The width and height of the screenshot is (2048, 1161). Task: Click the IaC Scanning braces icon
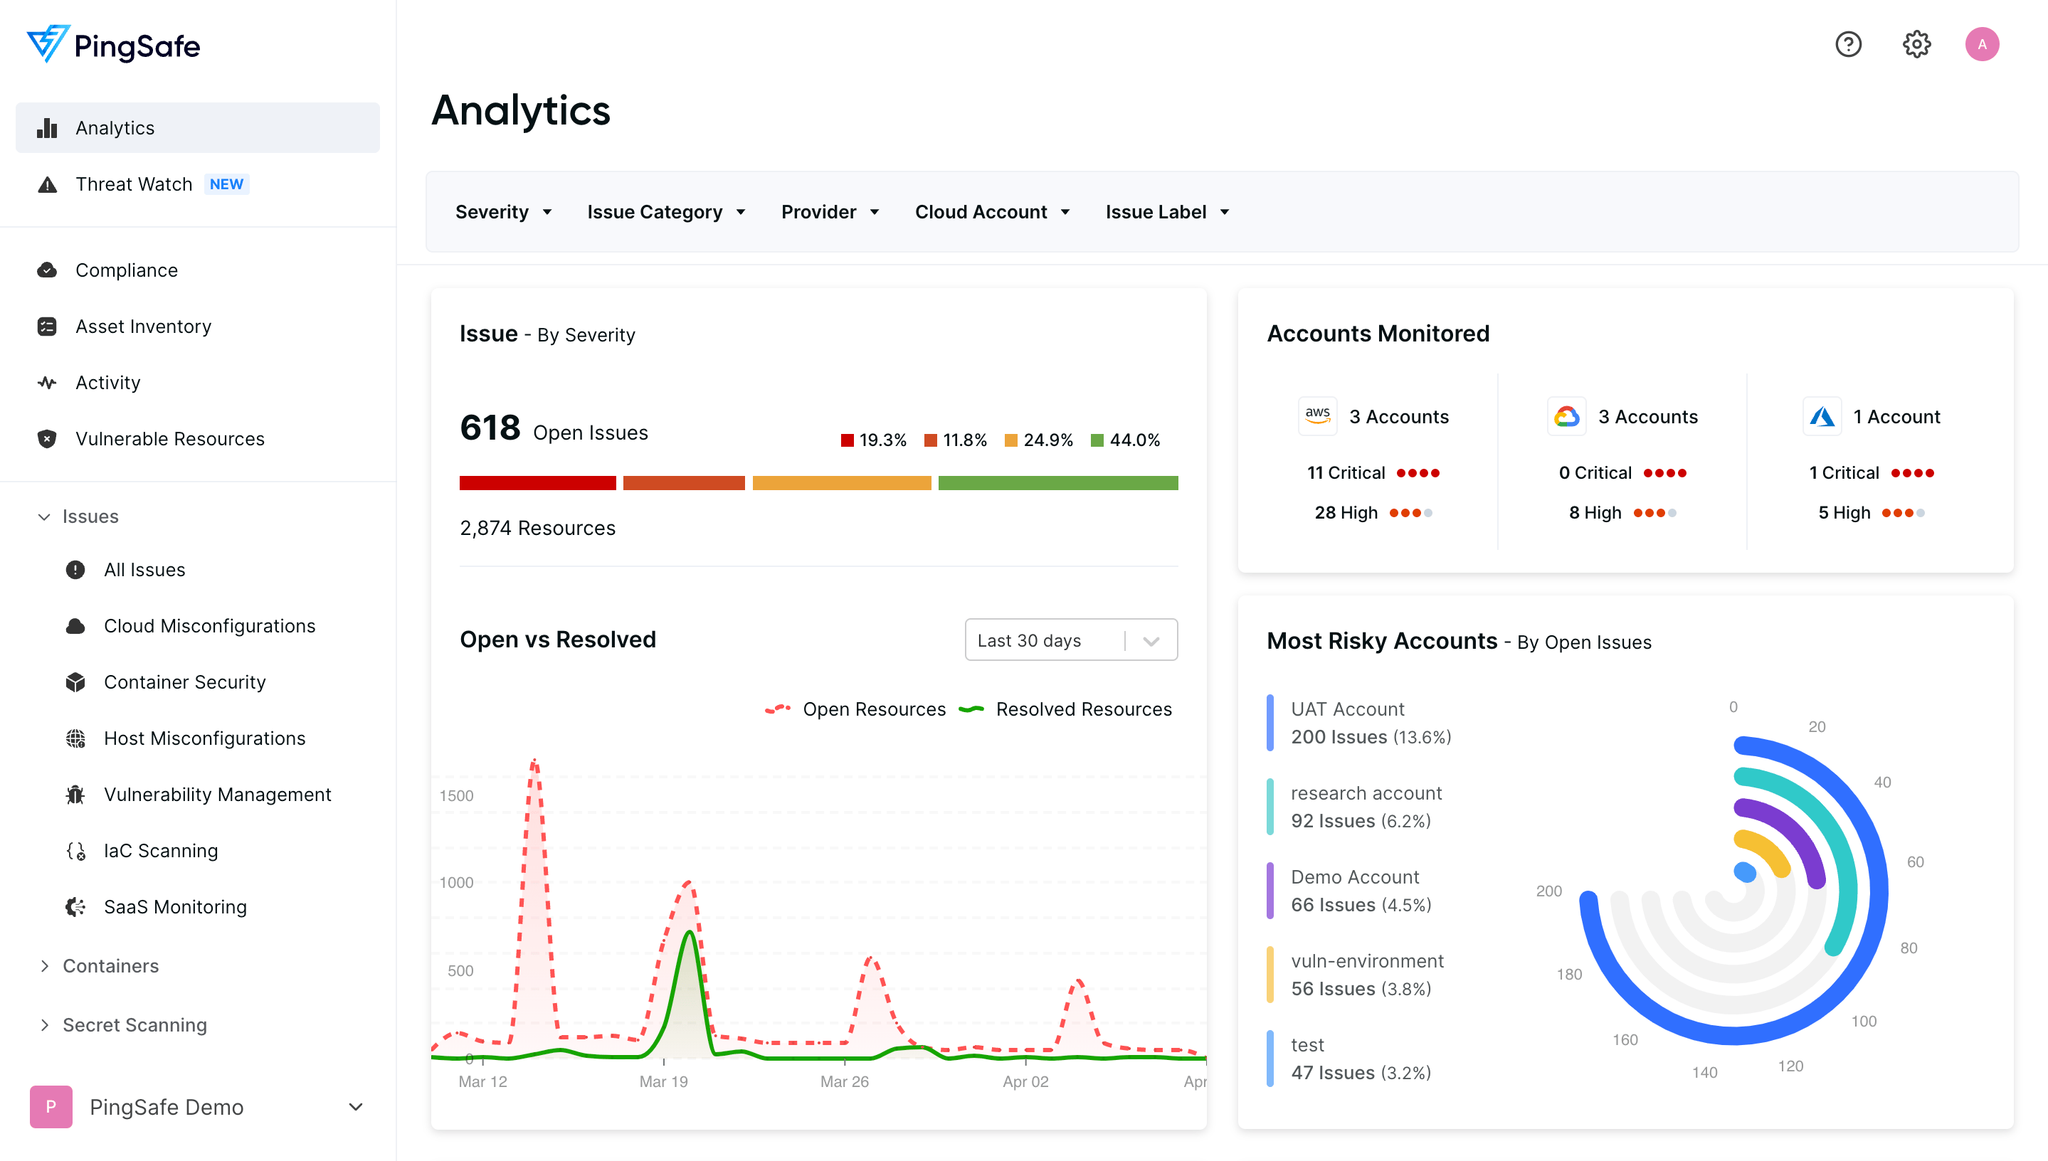[x=75, y=851]
